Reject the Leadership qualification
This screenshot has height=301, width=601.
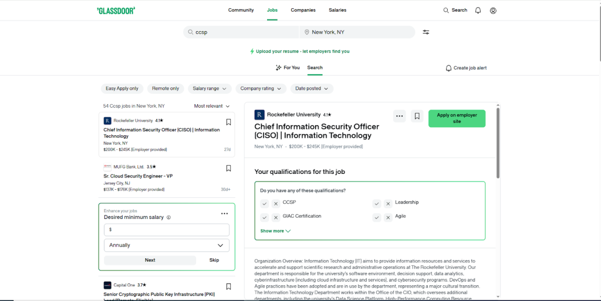point(388,204)
